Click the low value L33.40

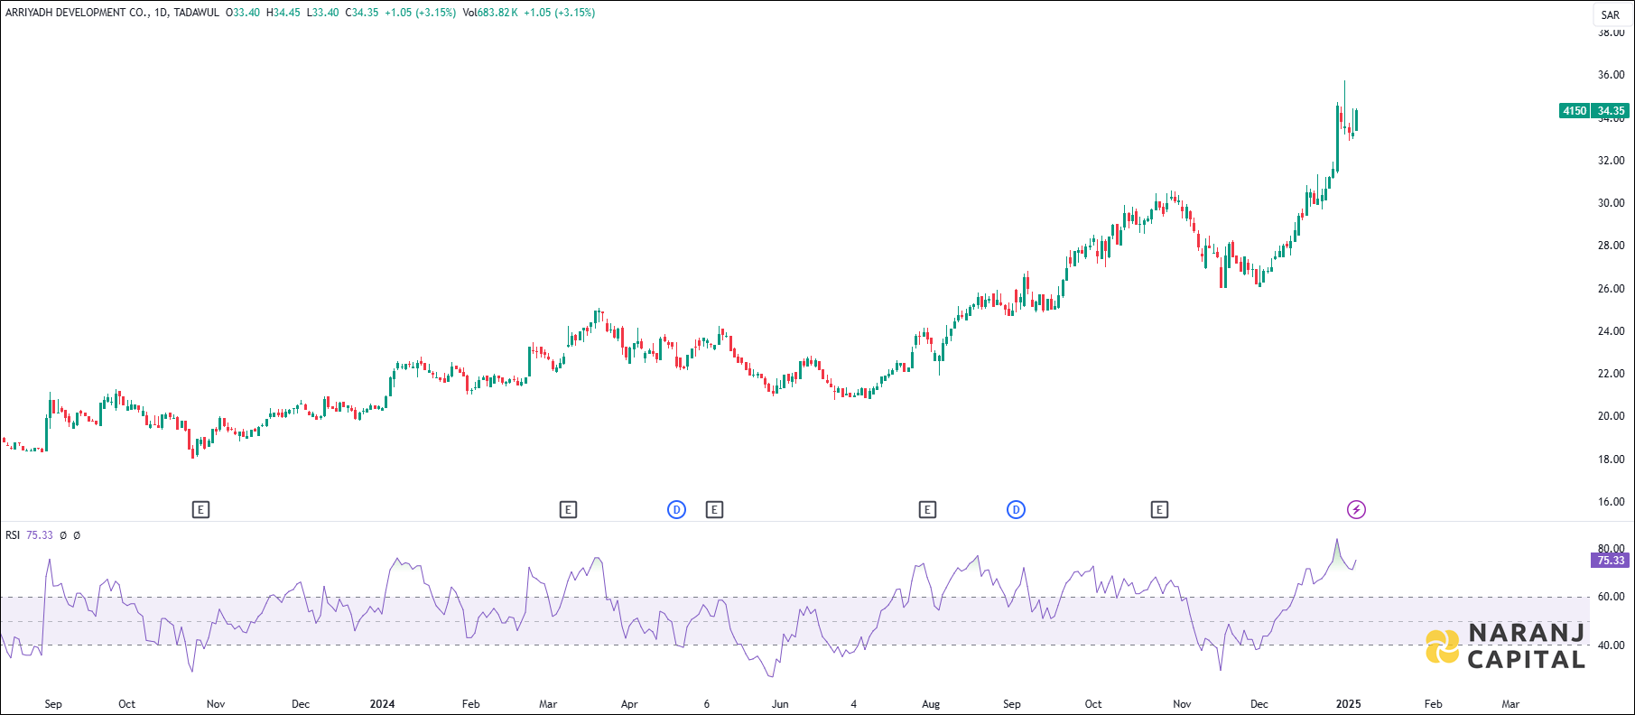pyautogui.click(x=322, y=13)
